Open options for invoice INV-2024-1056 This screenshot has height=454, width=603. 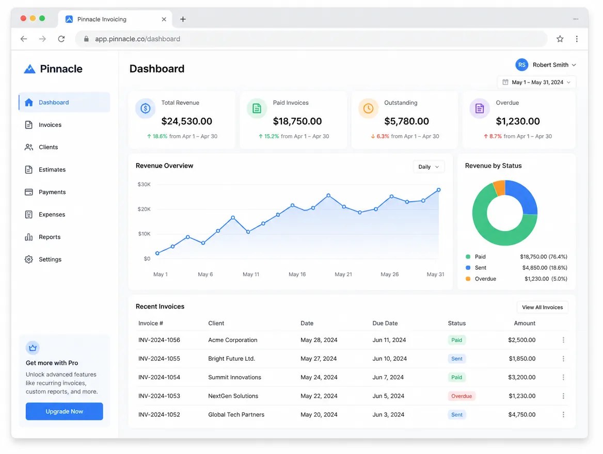click(x=563, y=340)
